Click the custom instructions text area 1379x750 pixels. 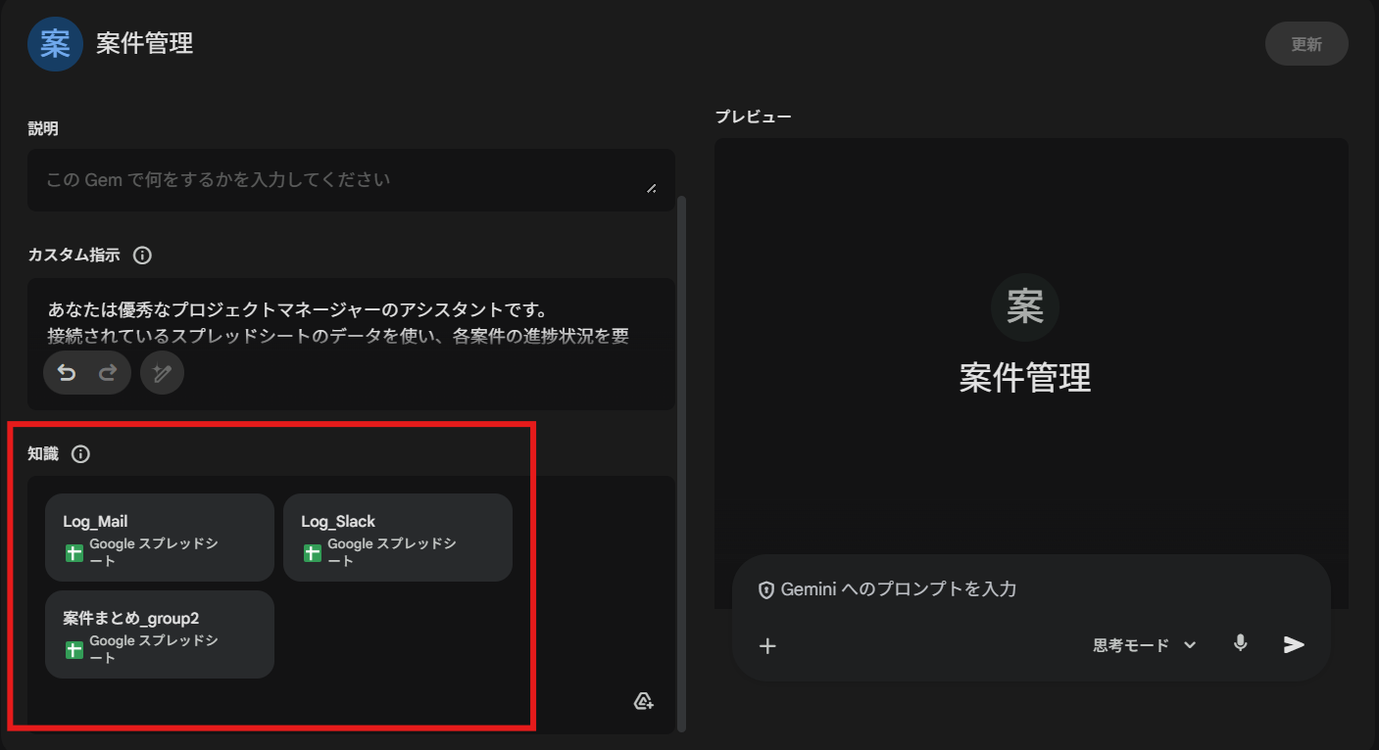351,344
